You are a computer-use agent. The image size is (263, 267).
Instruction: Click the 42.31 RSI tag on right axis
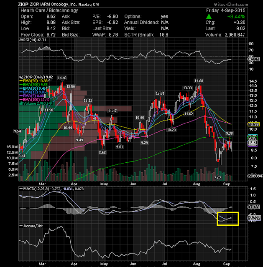pyautogui.click(x=254, y=59)
